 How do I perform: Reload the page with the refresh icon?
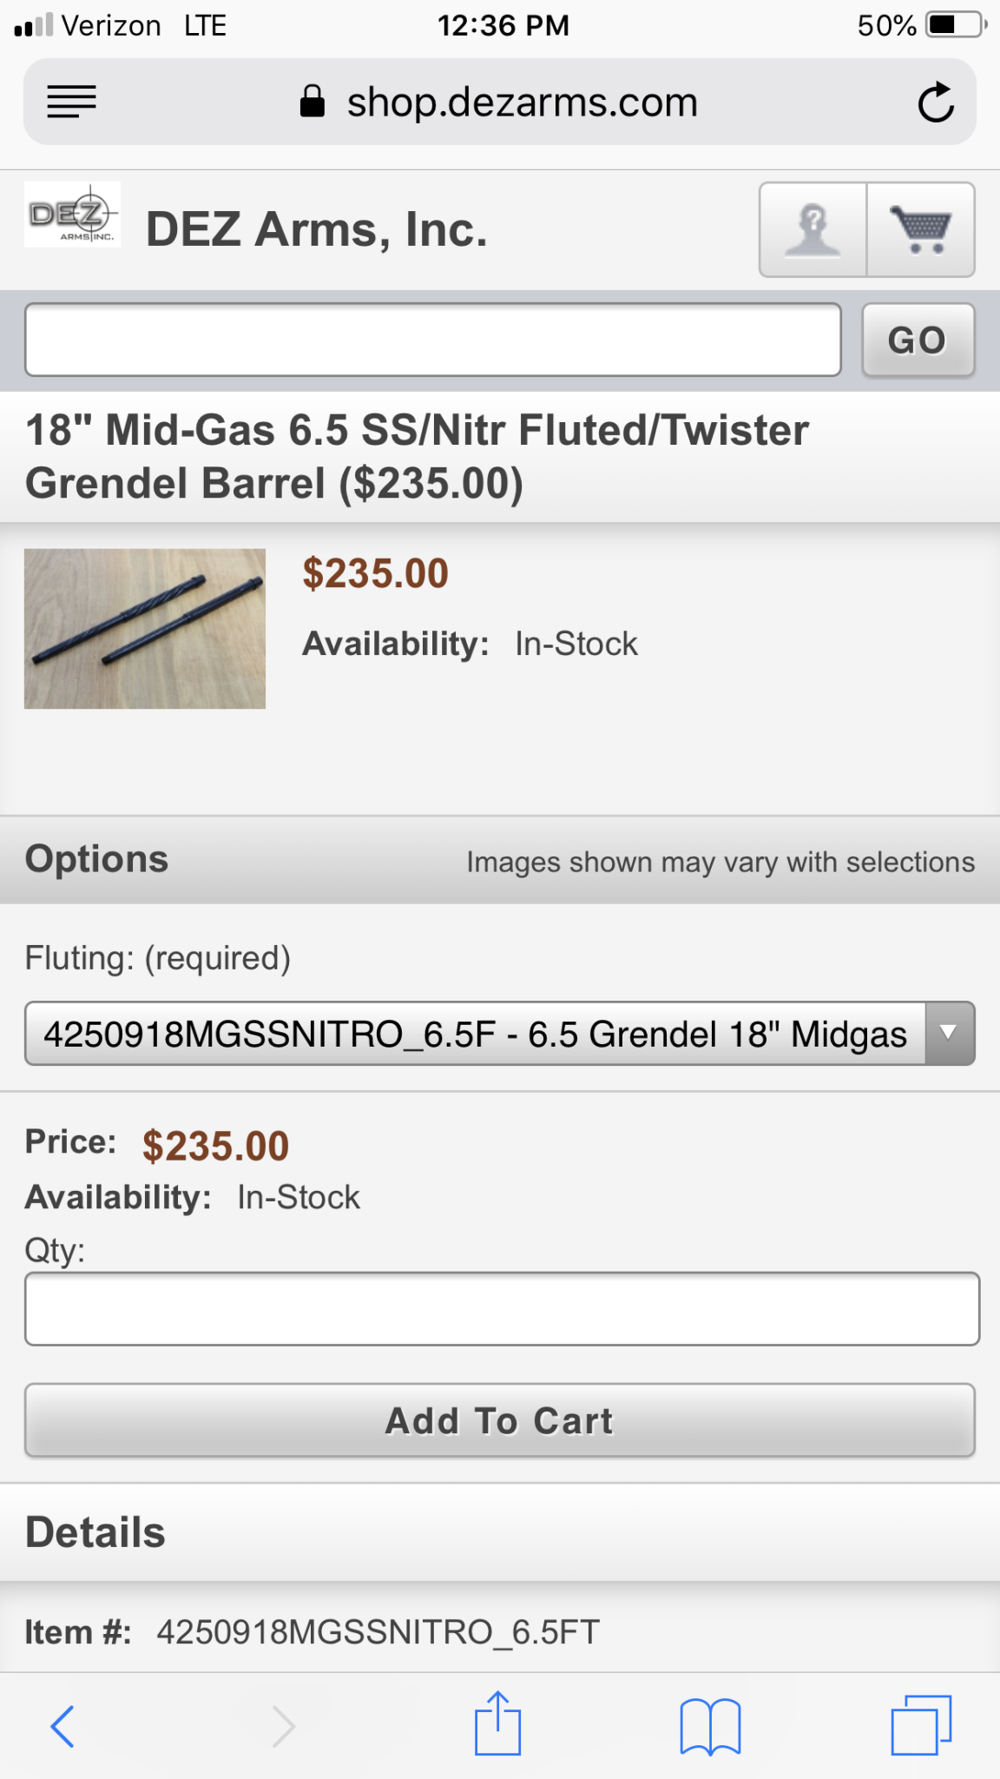(x=936, y=103)
